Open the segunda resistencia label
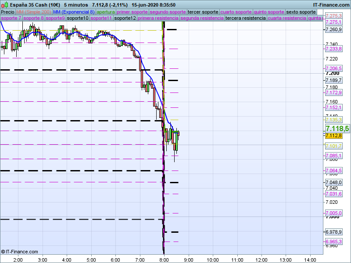 [x=202, y=18]
